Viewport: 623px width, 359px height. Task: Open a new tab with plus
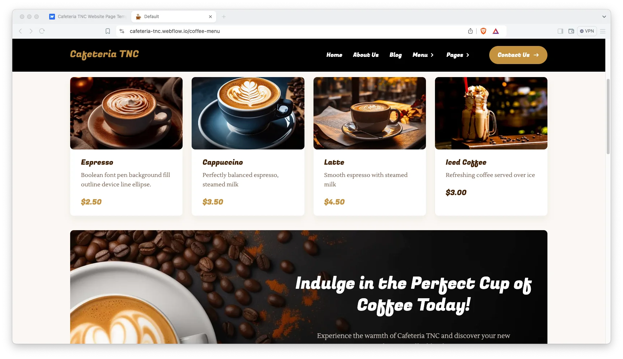click(224, 17)
